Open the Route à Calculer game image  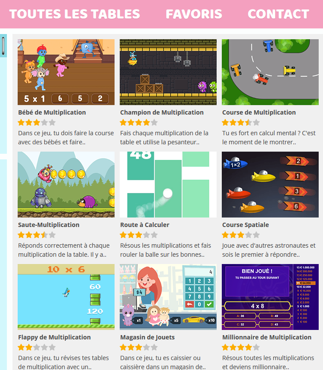point(168,184)
